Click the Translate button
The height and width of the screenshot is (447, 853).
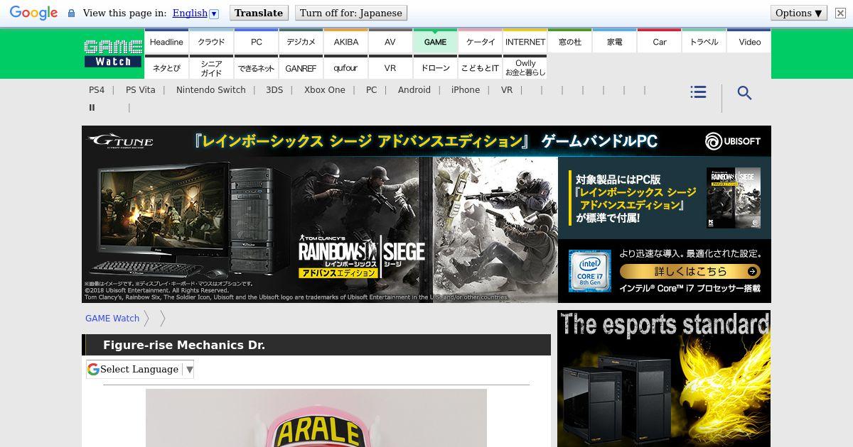pos(259,13)
